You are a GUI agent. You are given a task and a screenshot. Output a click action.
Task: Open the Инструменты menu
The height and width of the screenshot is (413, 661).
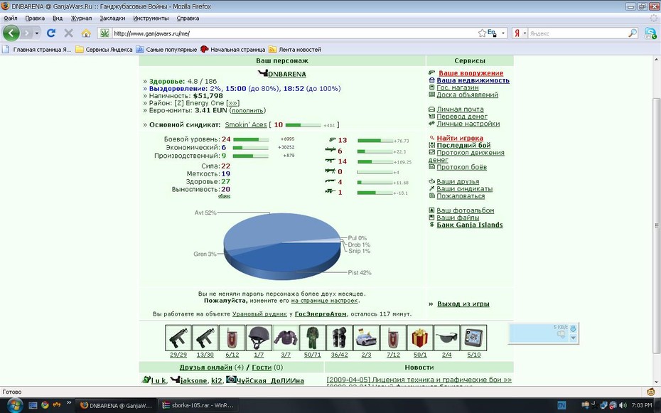[x=151, y=18]
